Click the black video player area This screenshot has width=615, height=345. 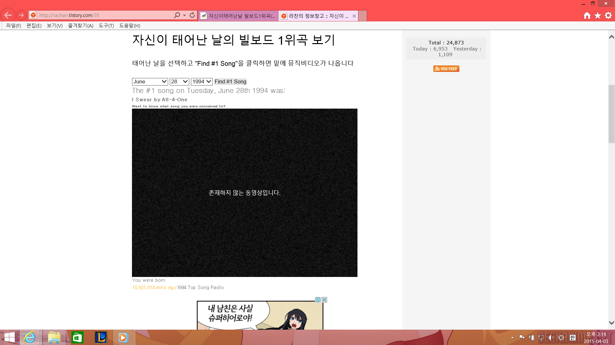(x=245, y=193)
